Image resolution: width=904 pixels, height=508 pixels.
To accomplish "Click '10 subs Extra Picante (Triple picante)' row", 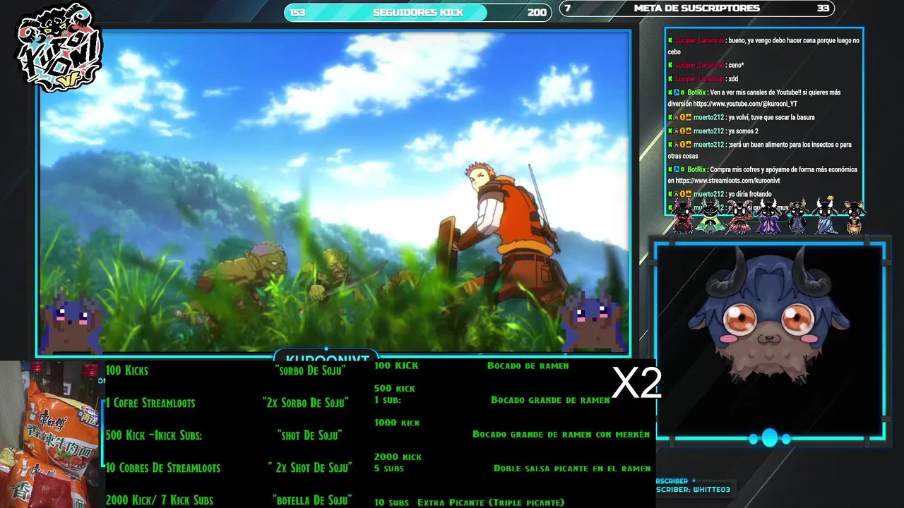I will (469, 502).
